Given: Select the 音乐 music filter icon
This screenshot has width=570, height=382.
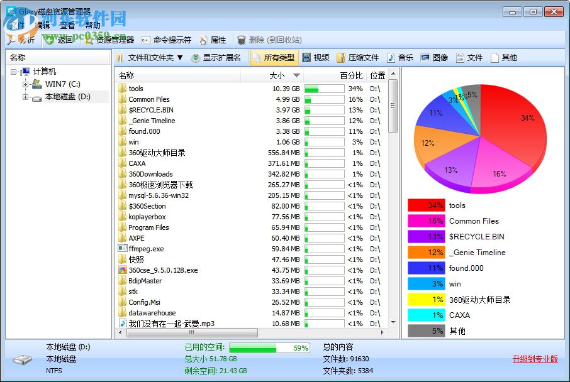Looking at the screenshot, I should [x=400, y=57].
